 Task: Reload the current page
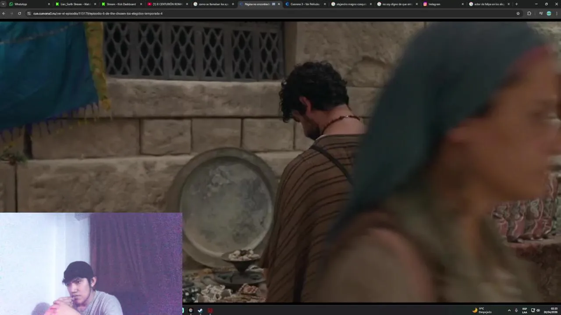click(19, 14)
